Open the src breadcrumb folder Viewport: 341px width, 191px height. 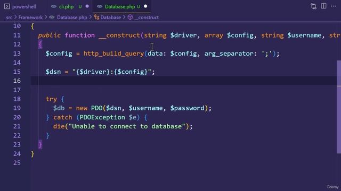tap(9, 18)
